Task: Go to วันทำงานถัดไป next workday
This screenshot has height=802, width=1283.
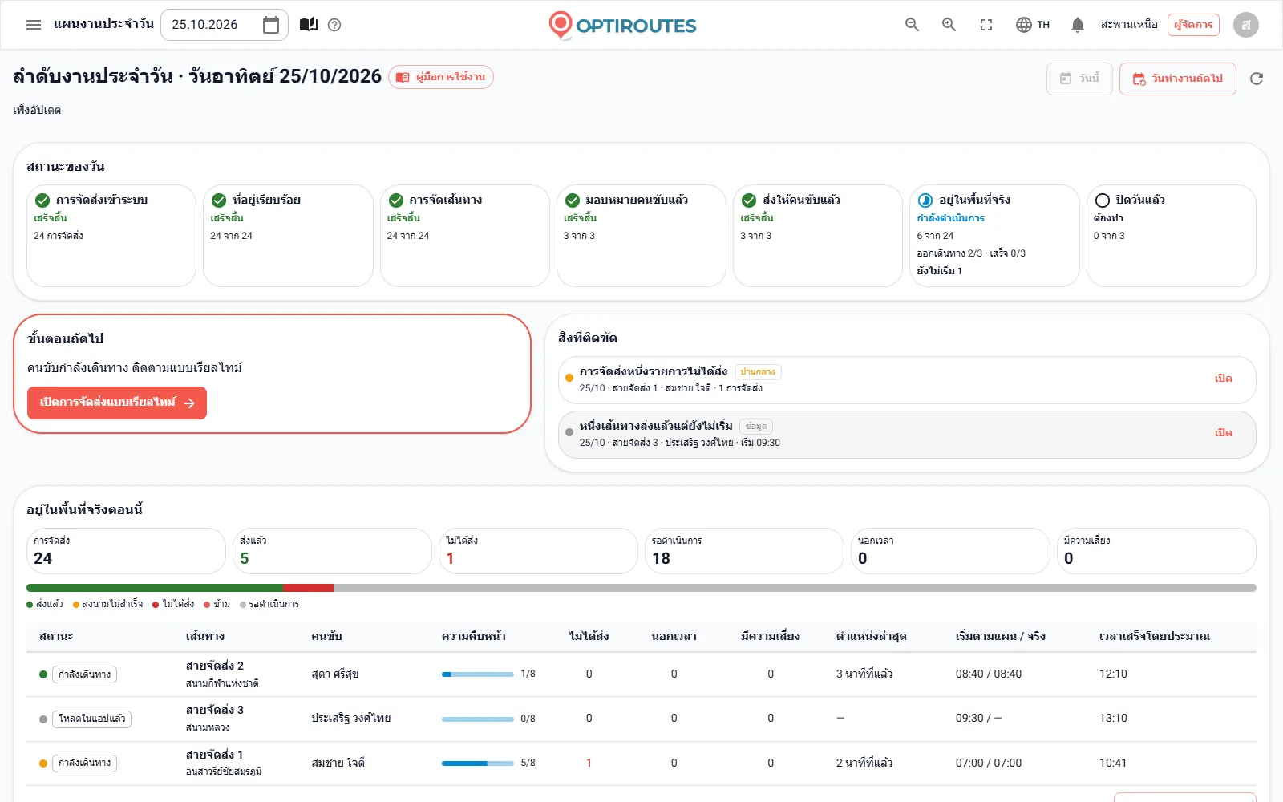Action: tap(1178, 79)
